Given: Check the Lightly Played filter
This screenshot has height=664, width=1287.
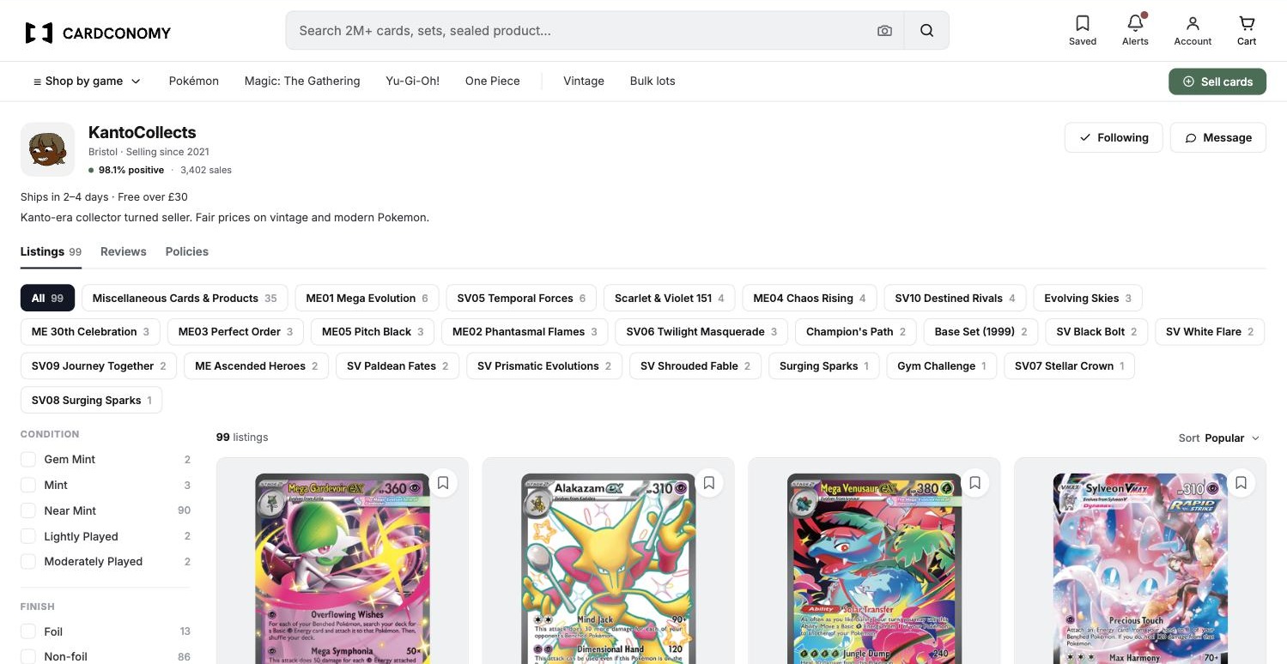Looking at the screenshot, I should pyautogui.click(x=28, y=536).
